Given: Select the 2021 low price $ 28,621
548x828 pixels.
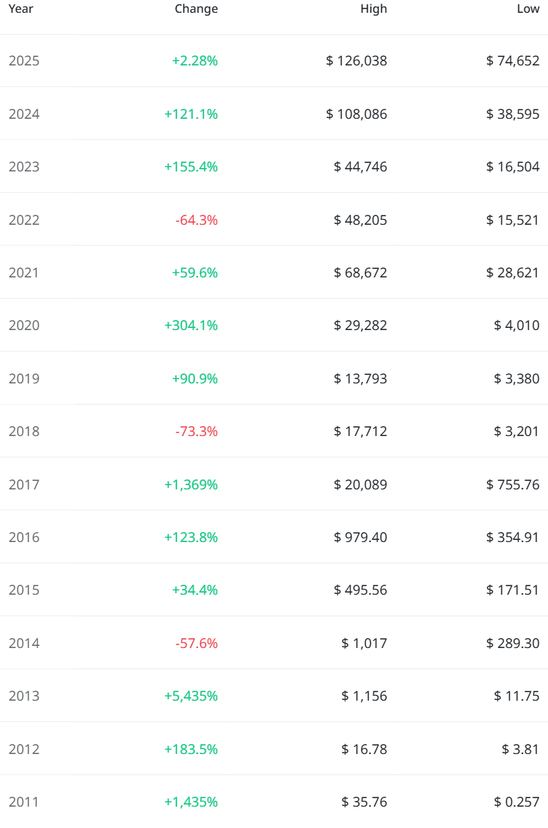Looking at the screenshot, I should tap(512, 273).
